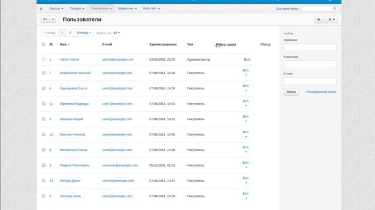375x210 pixels.
Task: Click Администратор type cell
Action: [x=199, y=60]
